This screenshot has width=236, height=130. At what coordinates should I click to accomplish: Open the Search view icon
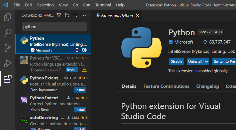[8, 32]
